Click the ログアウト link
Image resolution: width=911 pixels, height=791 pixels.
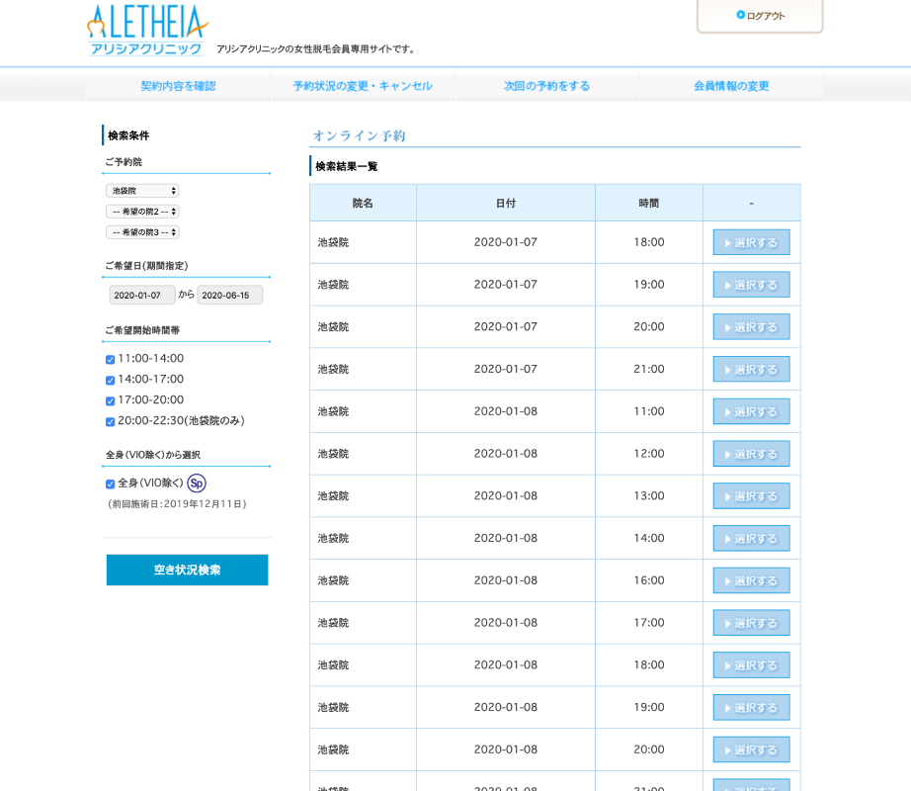point(766,13)
